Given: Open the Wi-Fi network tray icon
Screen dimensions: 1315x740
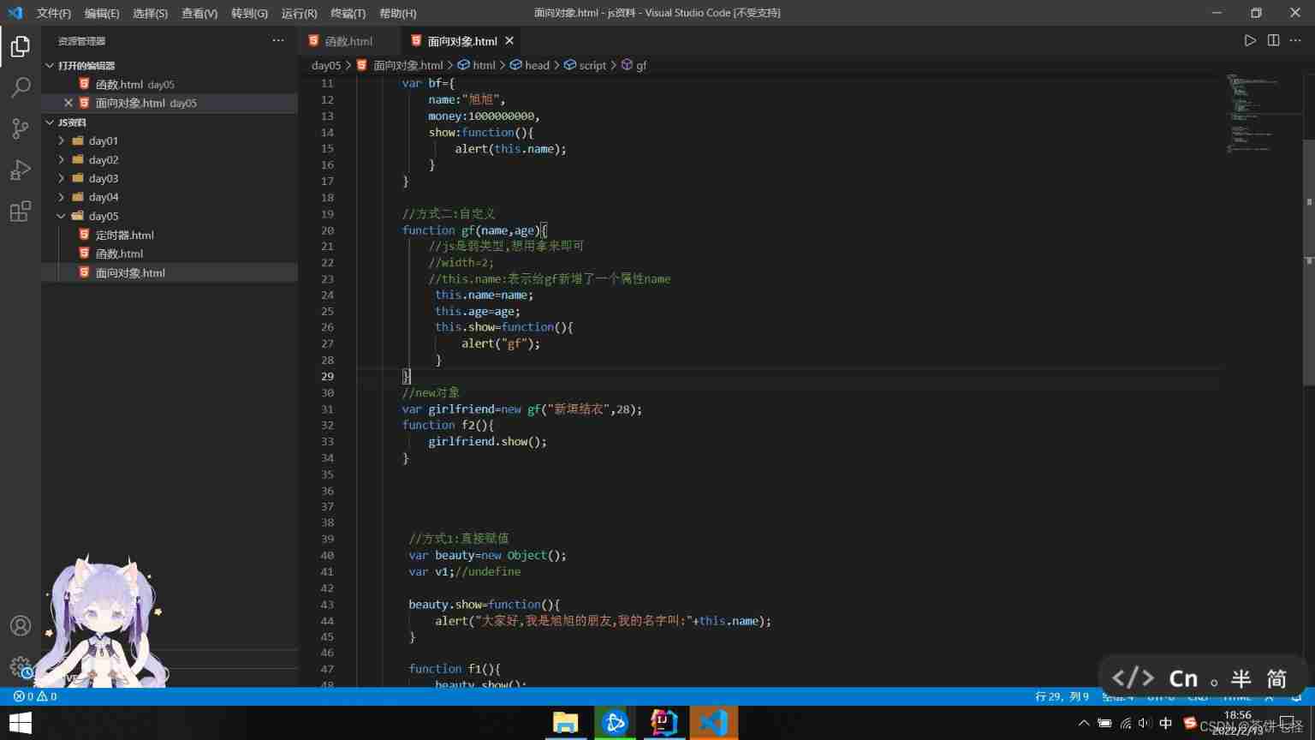Looking at the screenshot, I should [x=1125, y=723].
